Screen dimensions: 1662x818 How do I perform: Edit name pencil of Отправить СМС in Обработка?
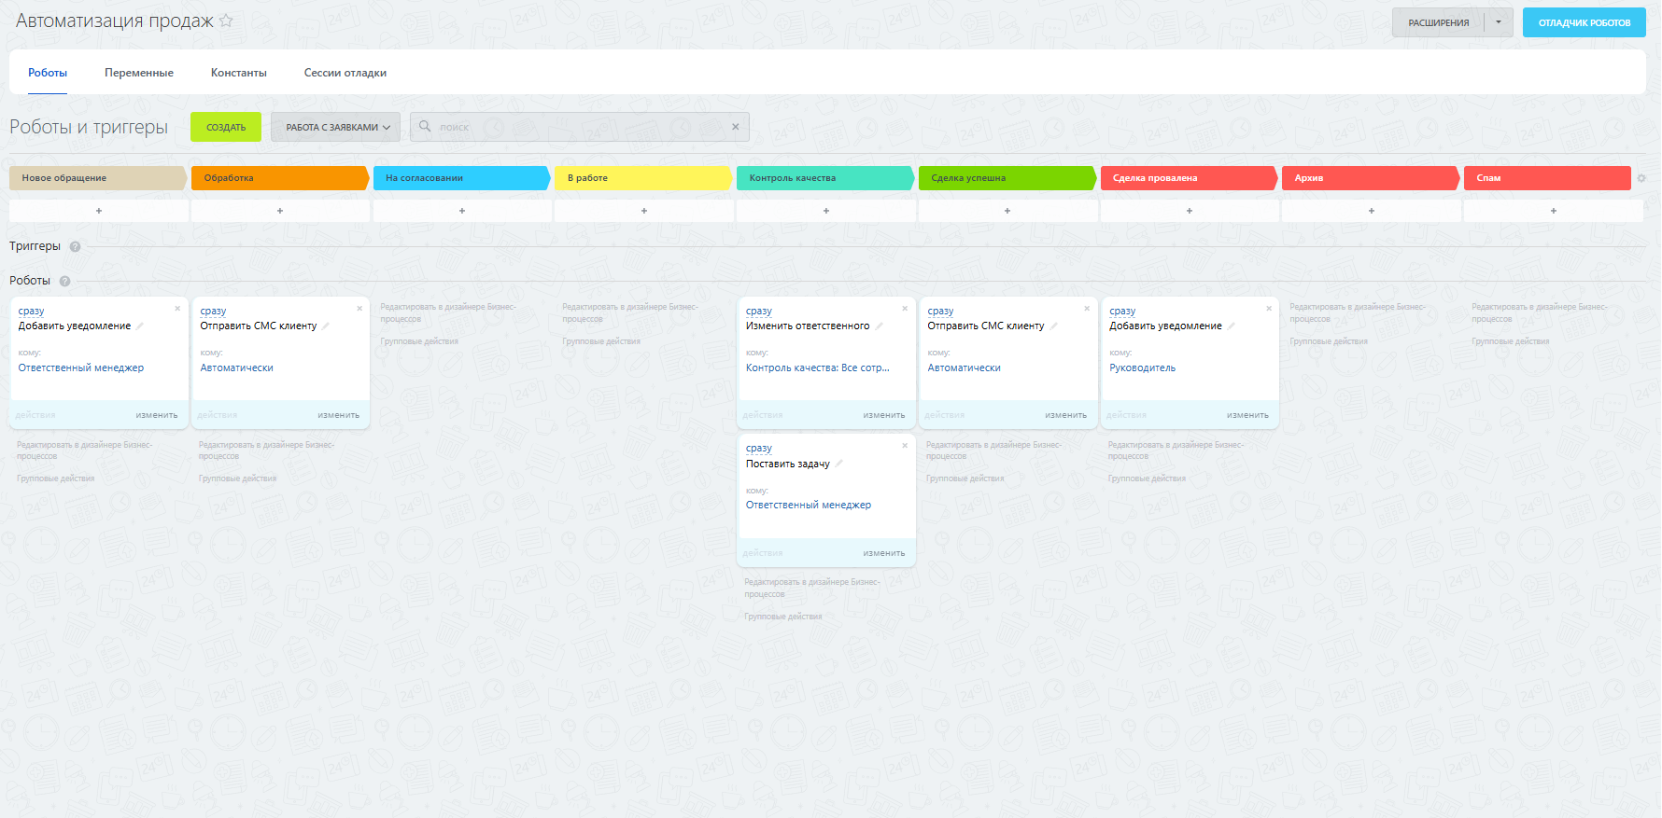pos(326,326)
